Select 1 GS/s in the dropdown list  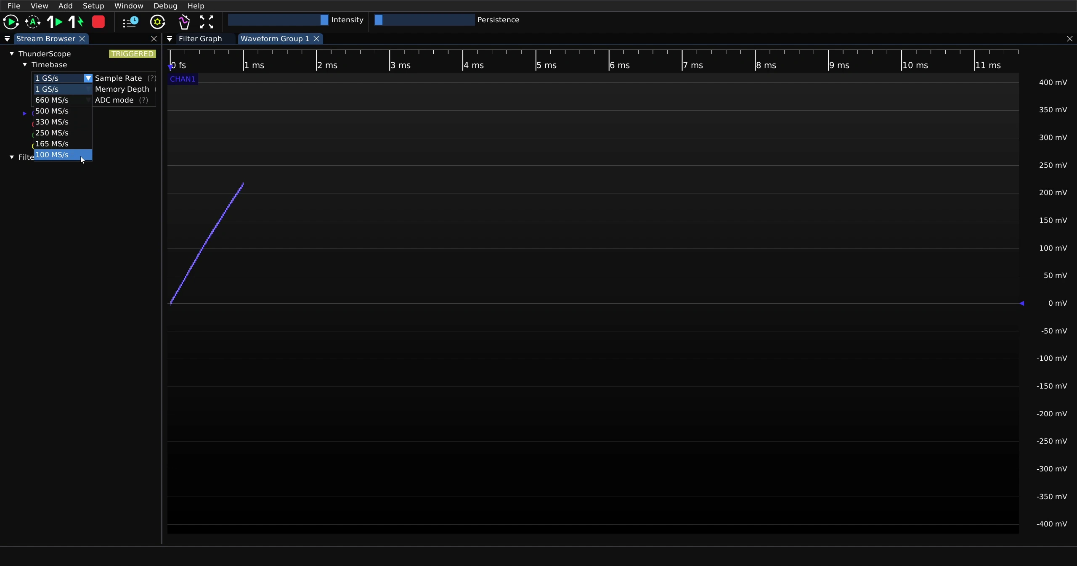click(63, 89)
